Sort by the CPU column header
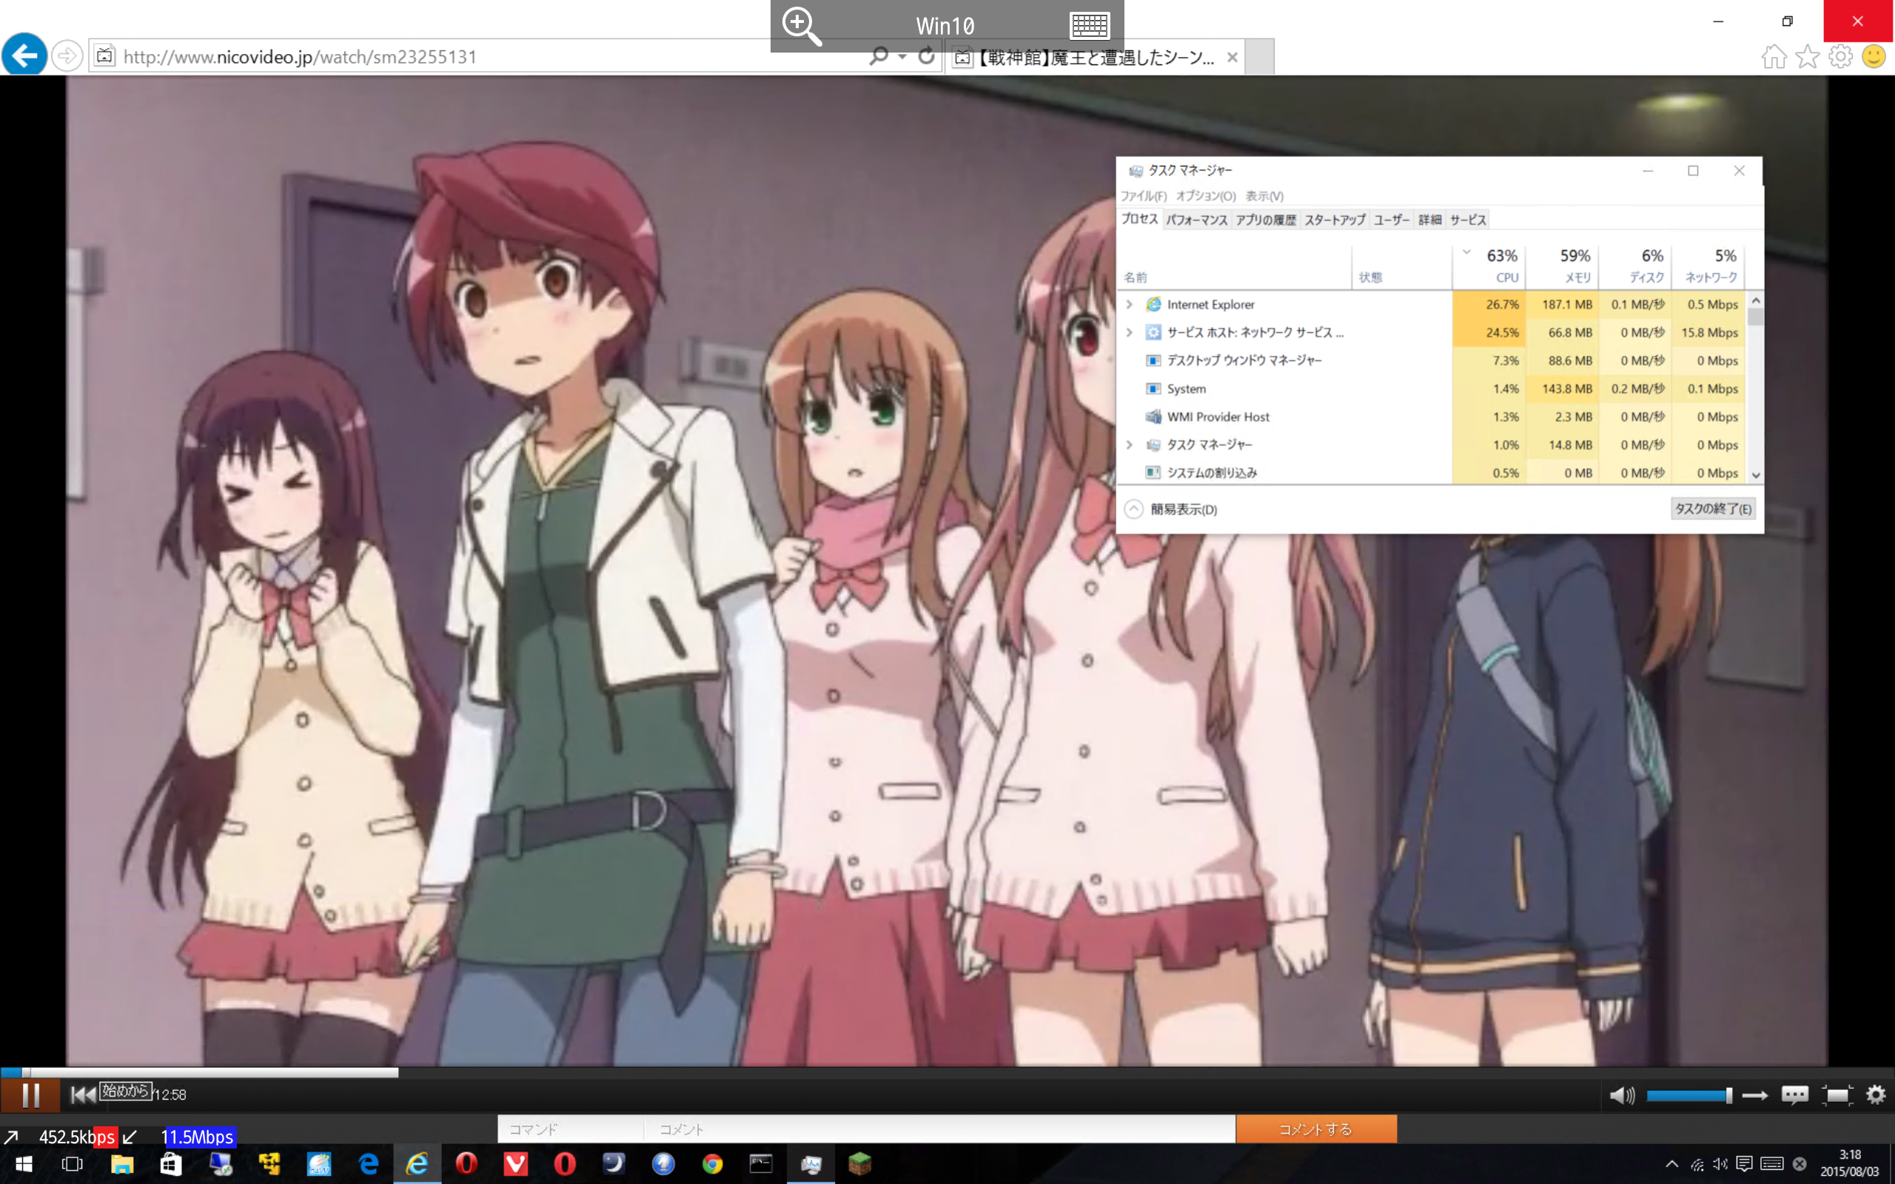1895x1184 pixels. [1489, 266]
